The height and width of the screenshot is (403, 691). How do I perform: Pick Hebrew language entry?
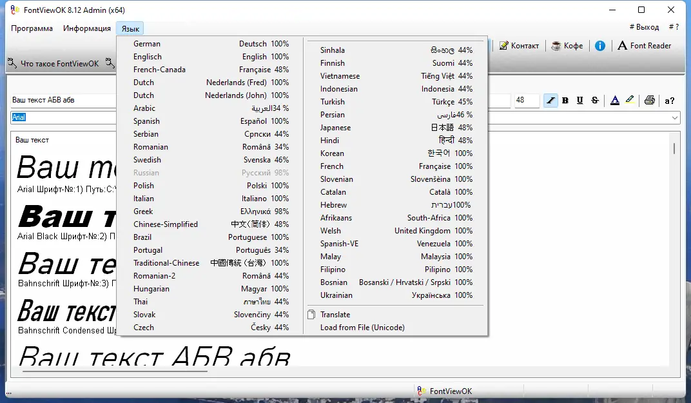click(x=396, y=205)
